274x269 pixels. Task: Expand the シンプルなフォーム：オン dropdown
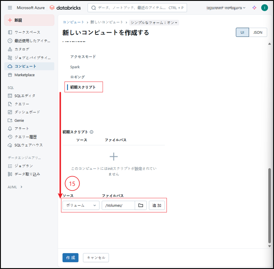tap(154, 22)
